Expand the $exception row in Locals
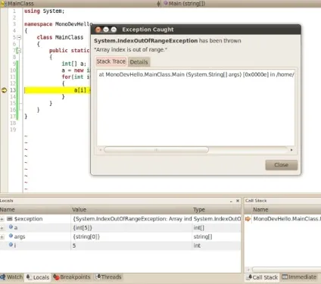This screenshot has width=321, height=284. pos(2,219)
